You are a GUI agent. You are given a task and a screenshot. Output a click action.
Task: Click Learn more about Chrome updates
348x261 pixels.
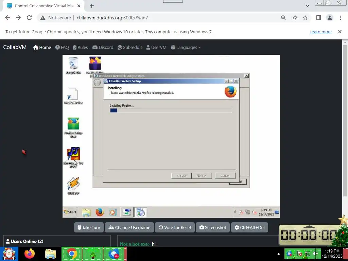320,32
